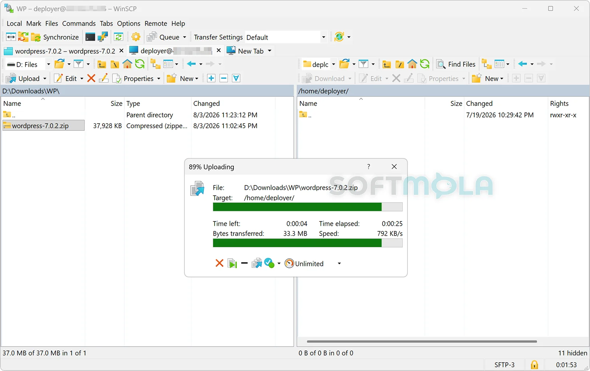The height and width of the screenshot is (371, 590).
Task: Switch to the deployer@ session tab
Action: [x=171, y=51]
